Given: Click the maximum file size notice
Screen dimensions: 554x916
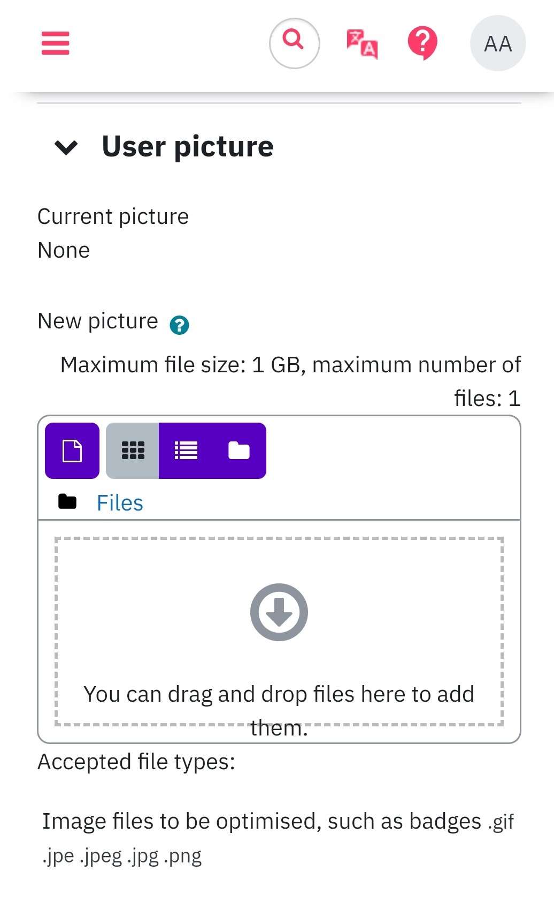Looking at the screenshot, I should [290, 381].
